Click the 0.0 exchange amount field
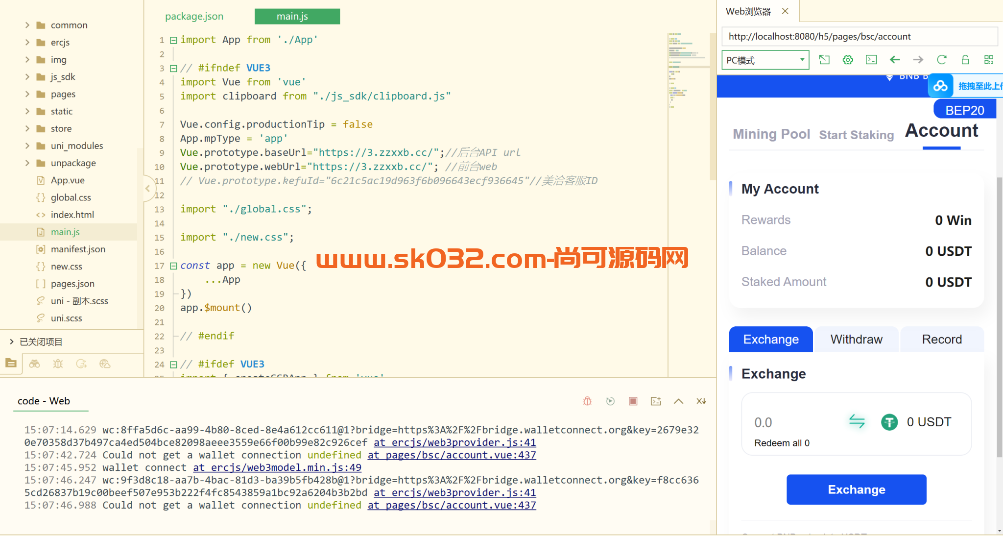This screenshot has height=536, width=1003. pos(763,422)
